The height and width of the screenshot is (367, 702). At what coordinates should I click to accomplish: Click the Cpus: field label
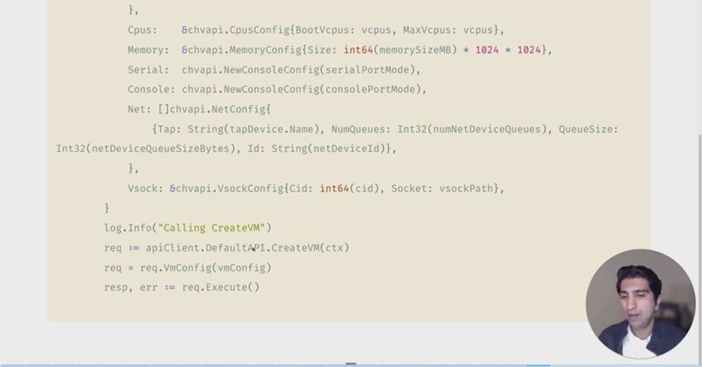(143, 30)
